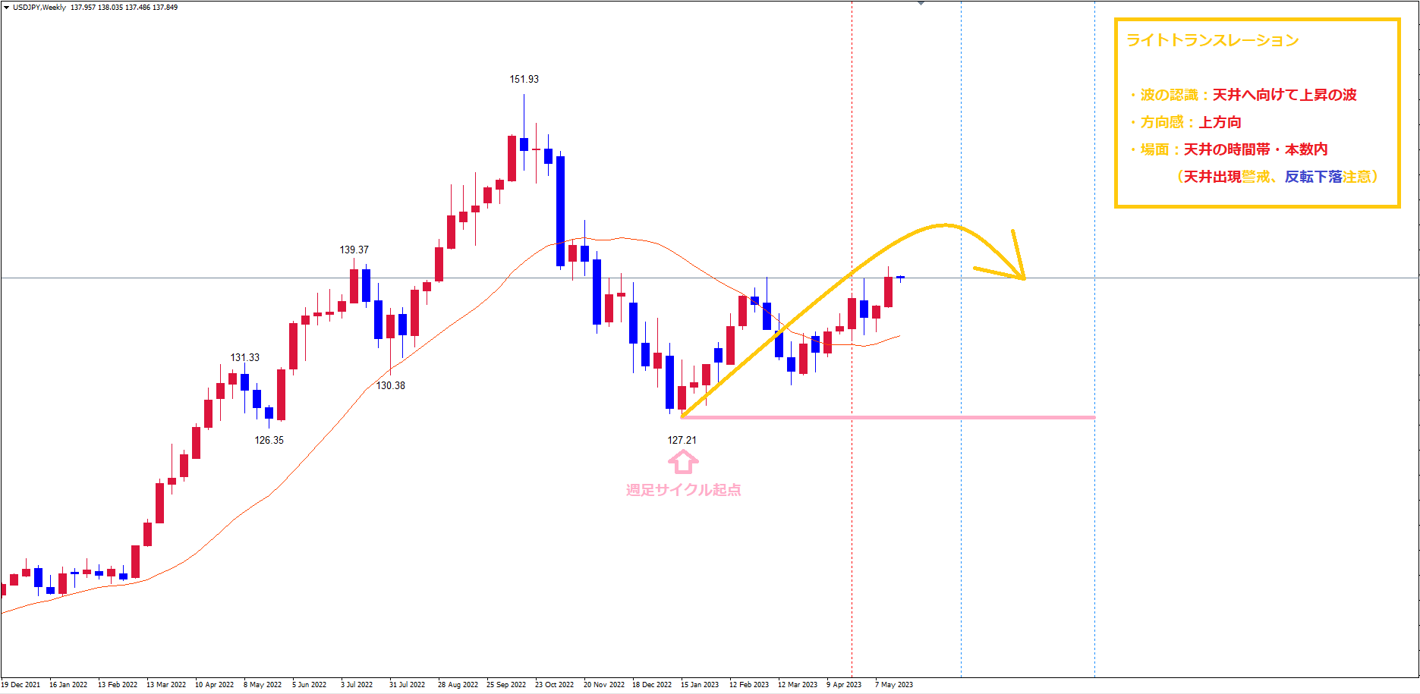Select the 方向感：上方向 text line
This screenshot has height=694, width=1420.
(x=1190, y=122)
